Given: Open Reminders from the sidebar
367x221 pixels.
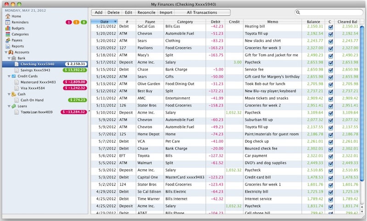Looking at the screenshot, I should 17,22.
